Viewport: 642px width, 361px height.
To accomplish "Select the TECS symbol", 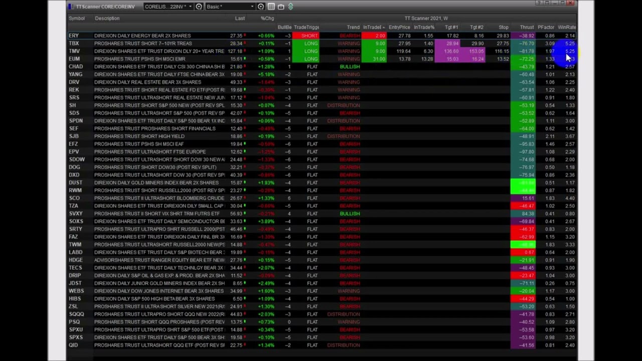I will pos(75,268).
